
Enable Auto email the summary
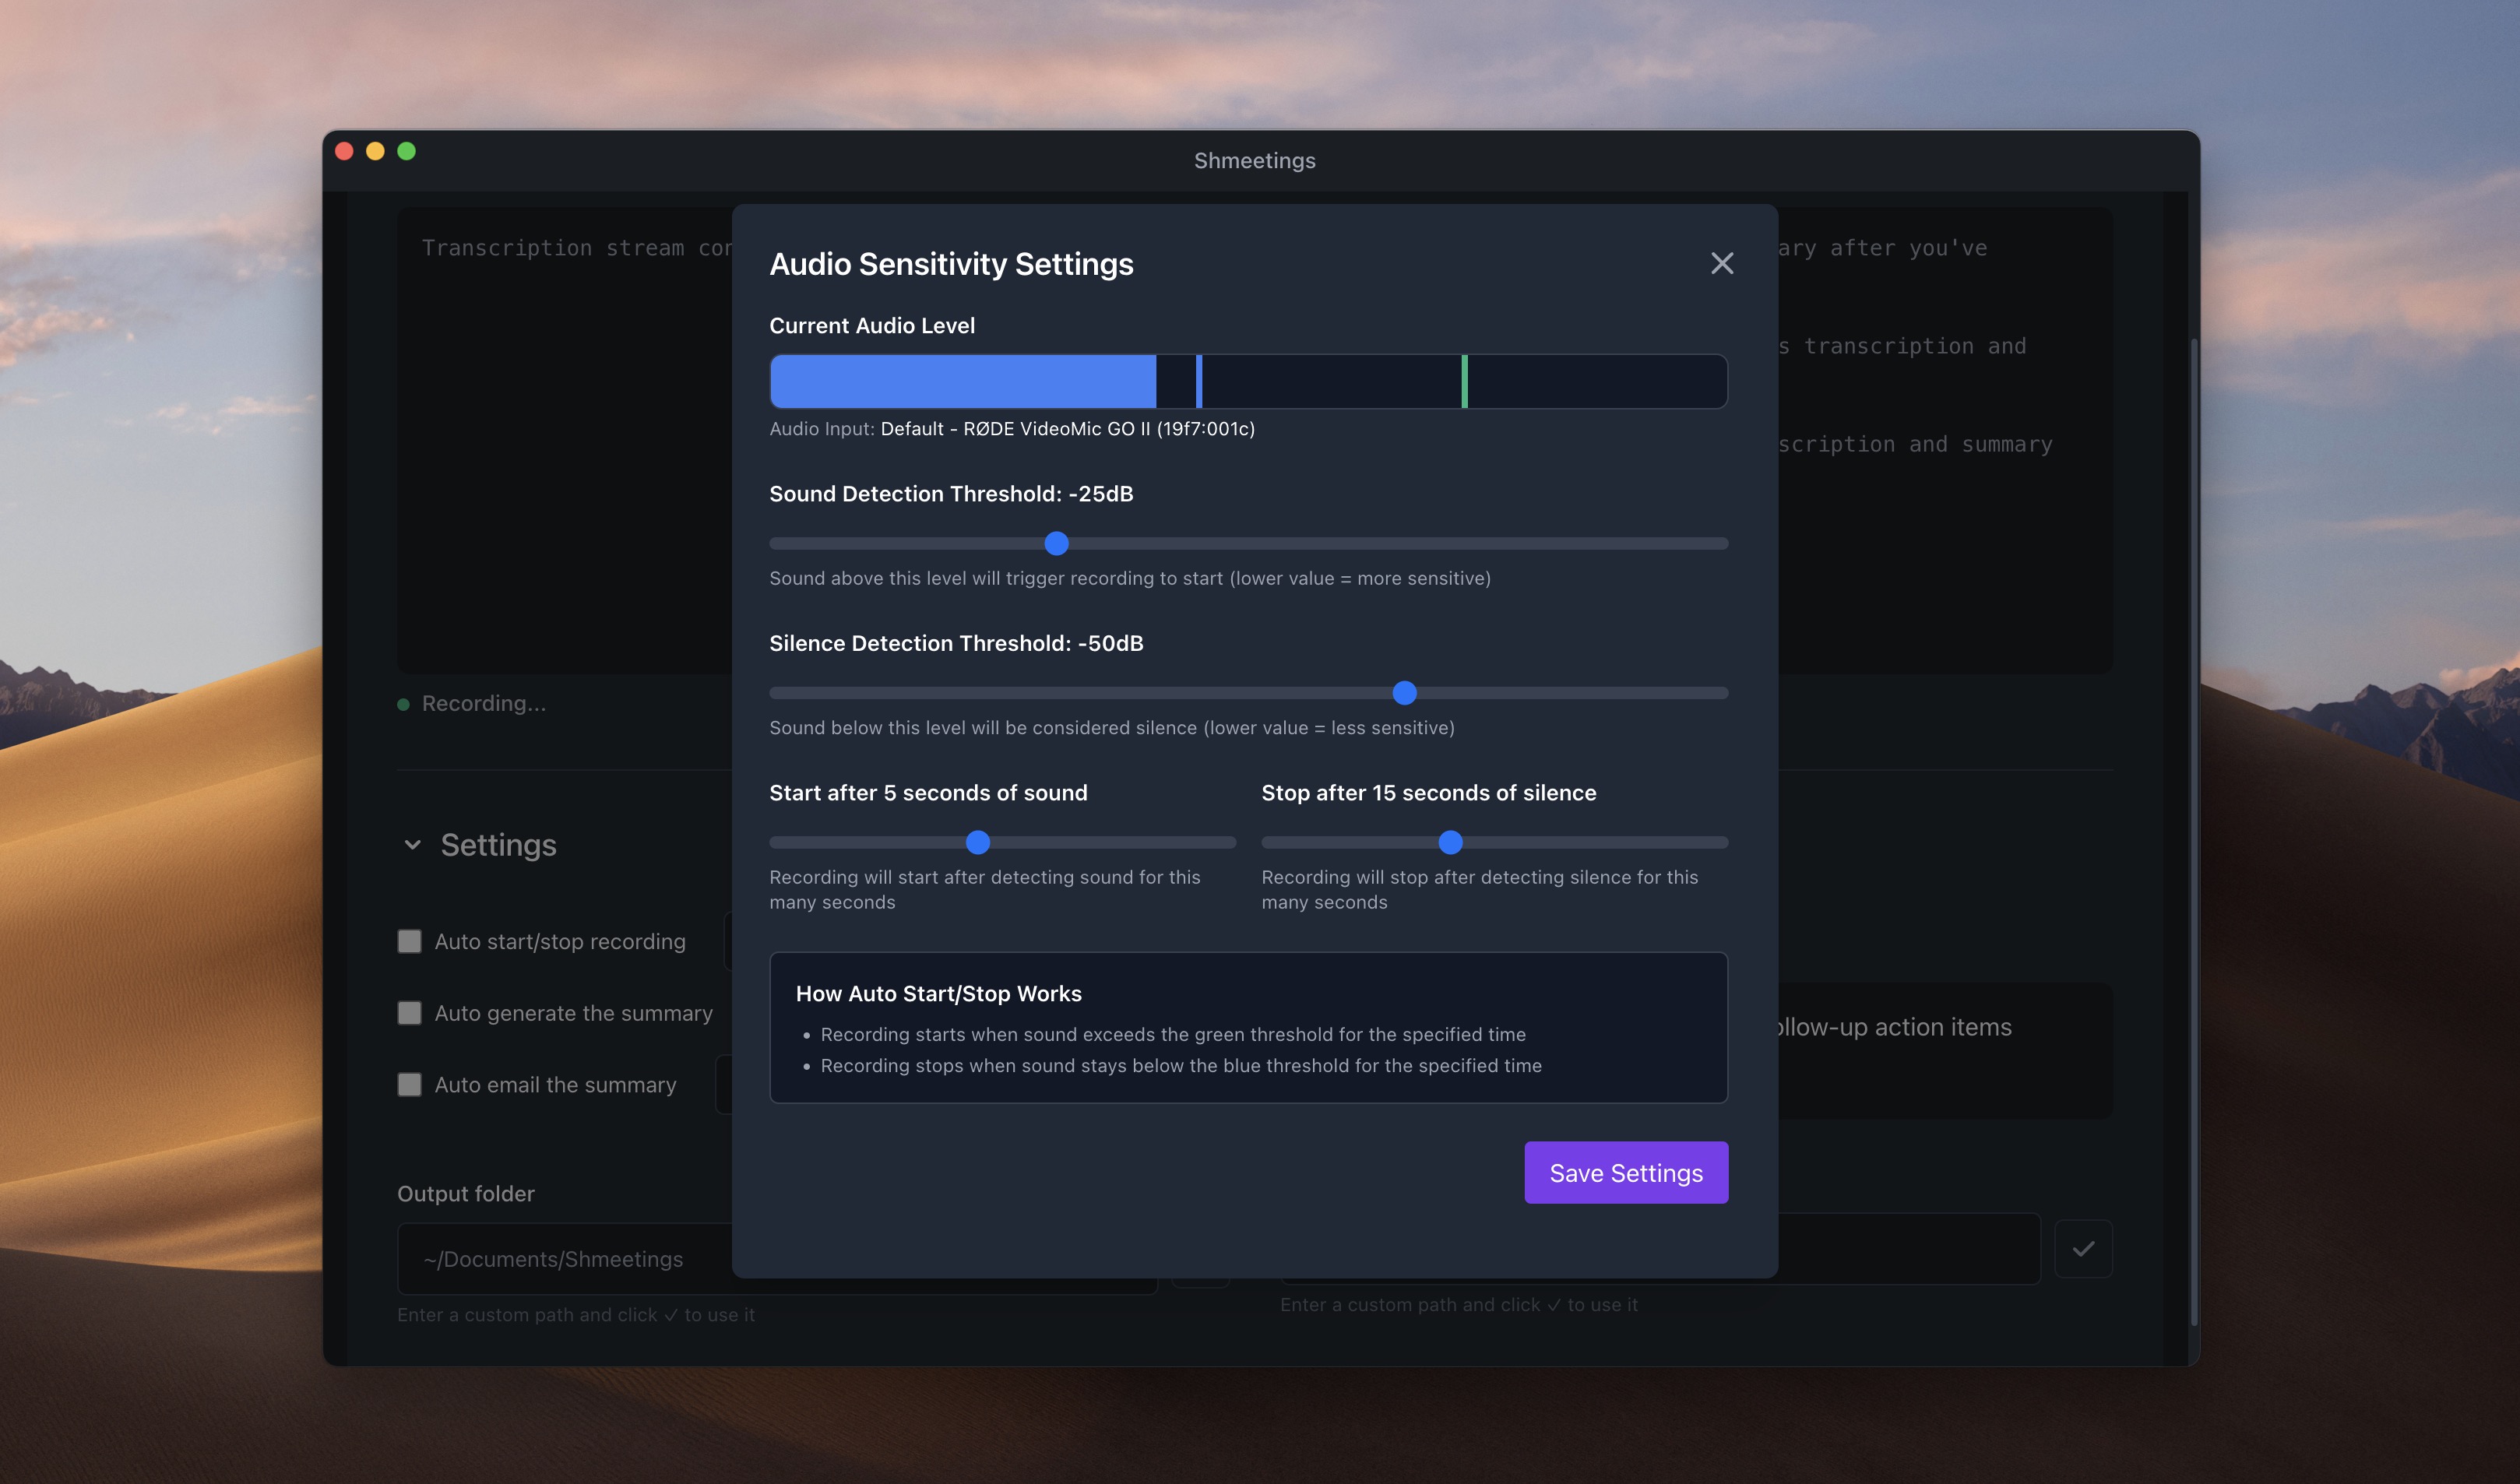pos(410,1083)
